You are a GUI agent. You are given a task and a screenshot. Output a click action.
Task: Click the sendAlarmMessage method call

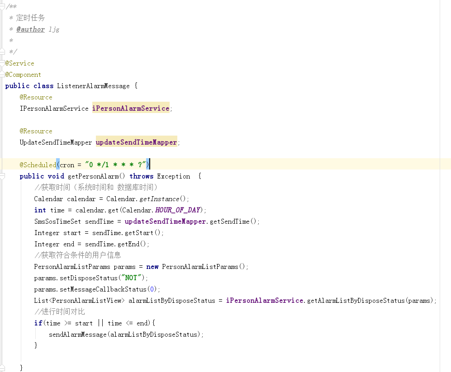click(78, 334)
